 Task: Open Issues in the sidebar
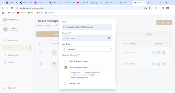tap(16, 62)
